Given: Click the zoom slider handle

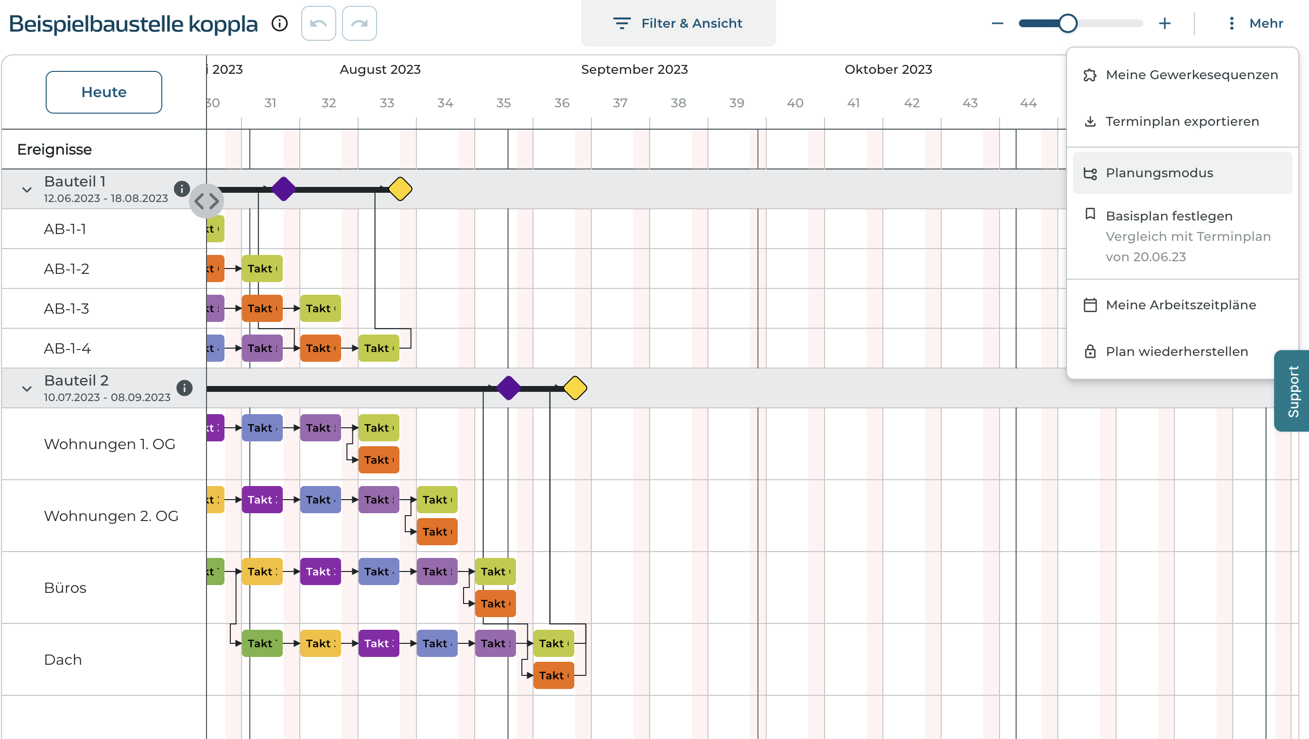Looking at the screenshot, I should point(1068,23).
